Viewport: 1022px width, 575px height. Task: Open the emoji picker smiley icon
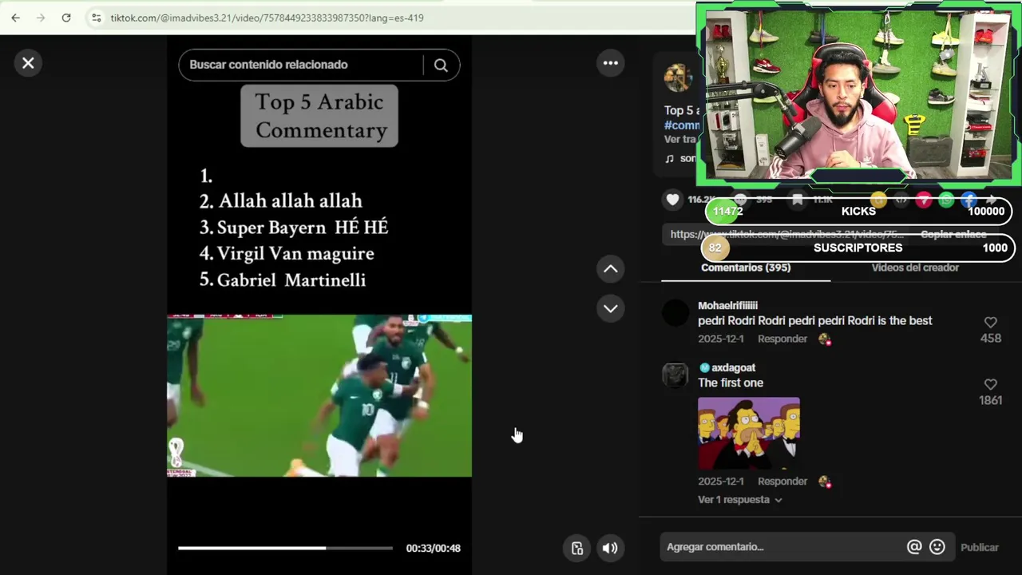[937, 547]
